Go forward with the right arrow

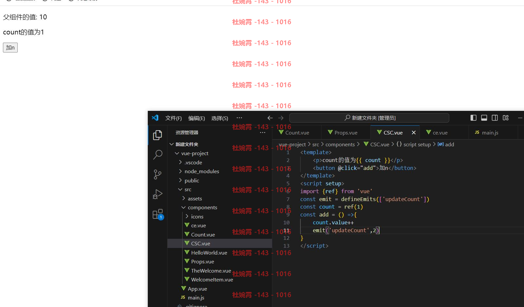[x=281, y=118]
